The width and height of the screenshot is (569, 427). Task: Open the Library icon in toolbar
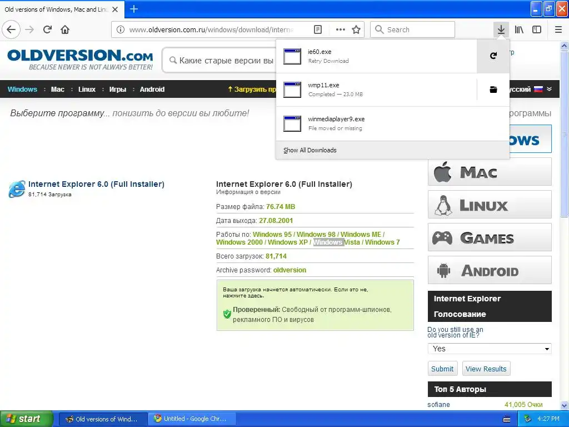coord(519,29)
